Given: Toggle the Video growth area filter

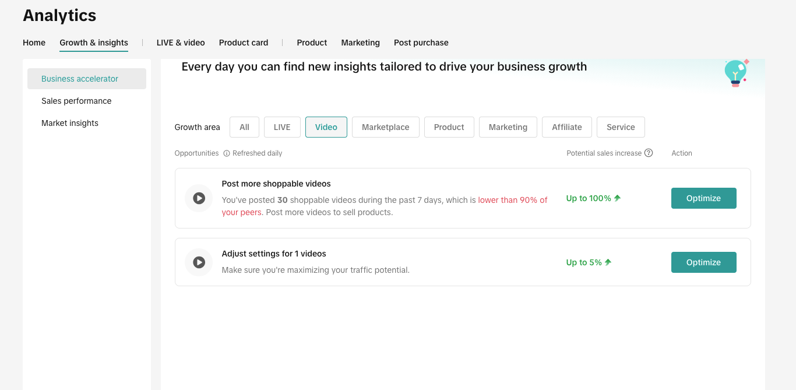Looking at the screenshot, I should (x=326, y=127).
